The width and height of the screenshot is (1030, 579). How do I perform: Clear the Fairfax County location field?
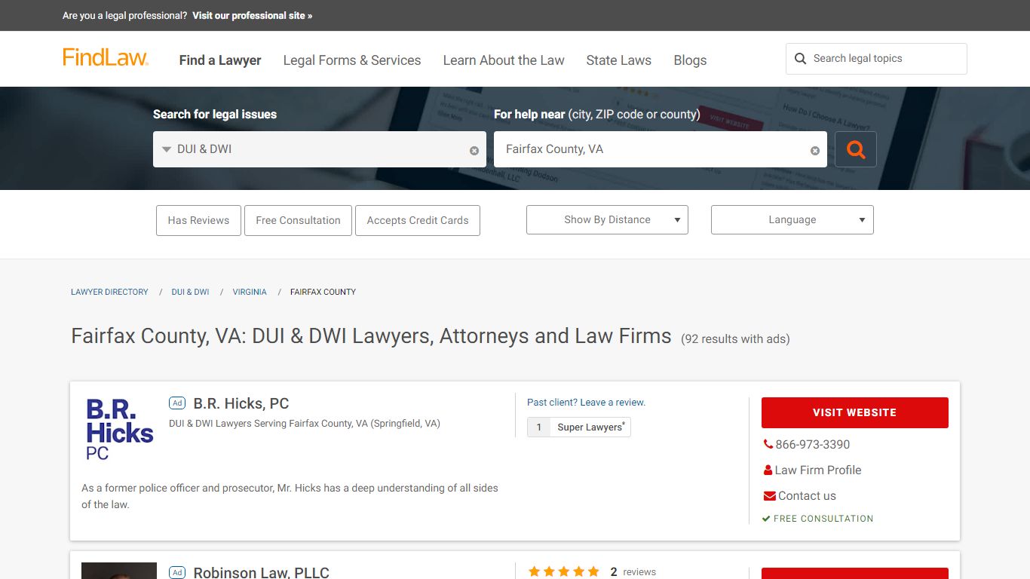click(815, 151)
